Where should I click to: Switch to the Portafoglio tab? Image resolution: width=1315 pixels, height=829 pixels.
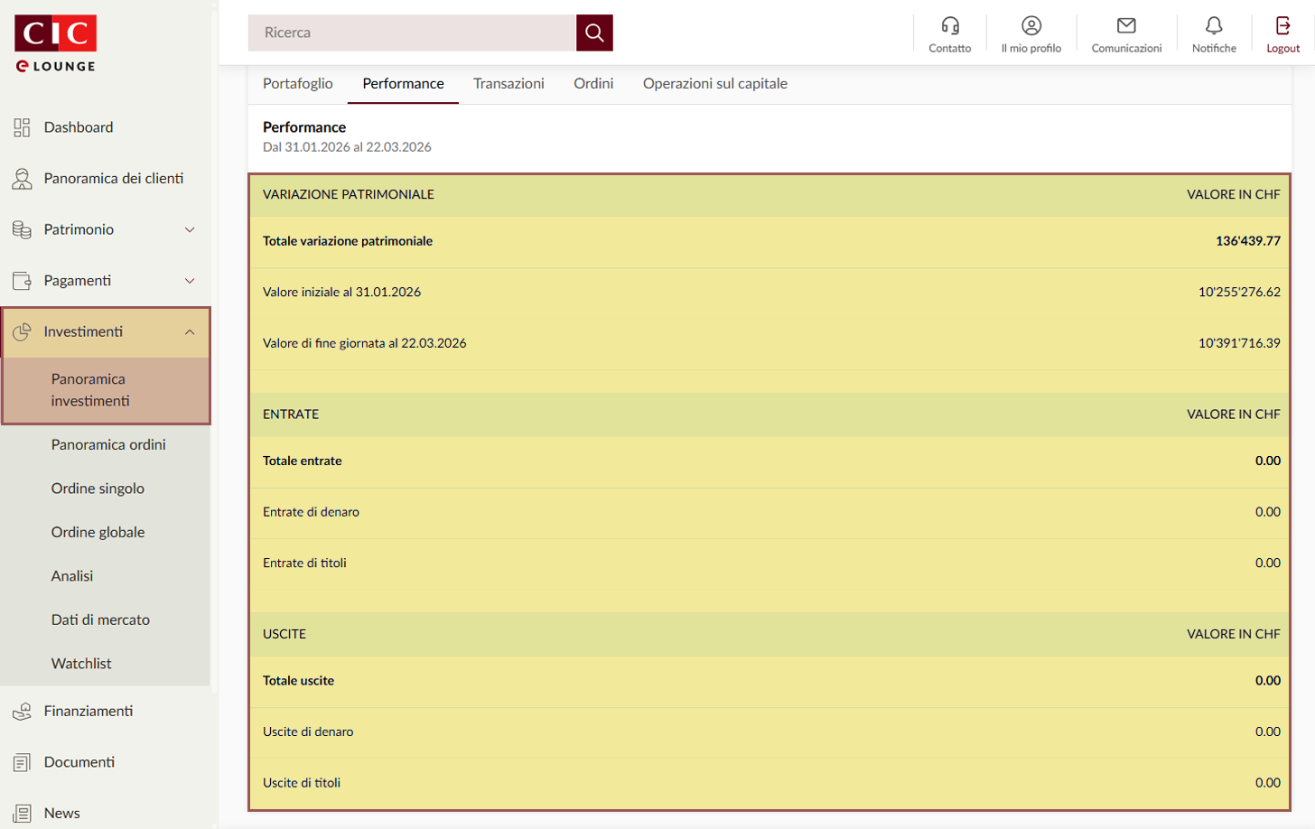(297, 83)
